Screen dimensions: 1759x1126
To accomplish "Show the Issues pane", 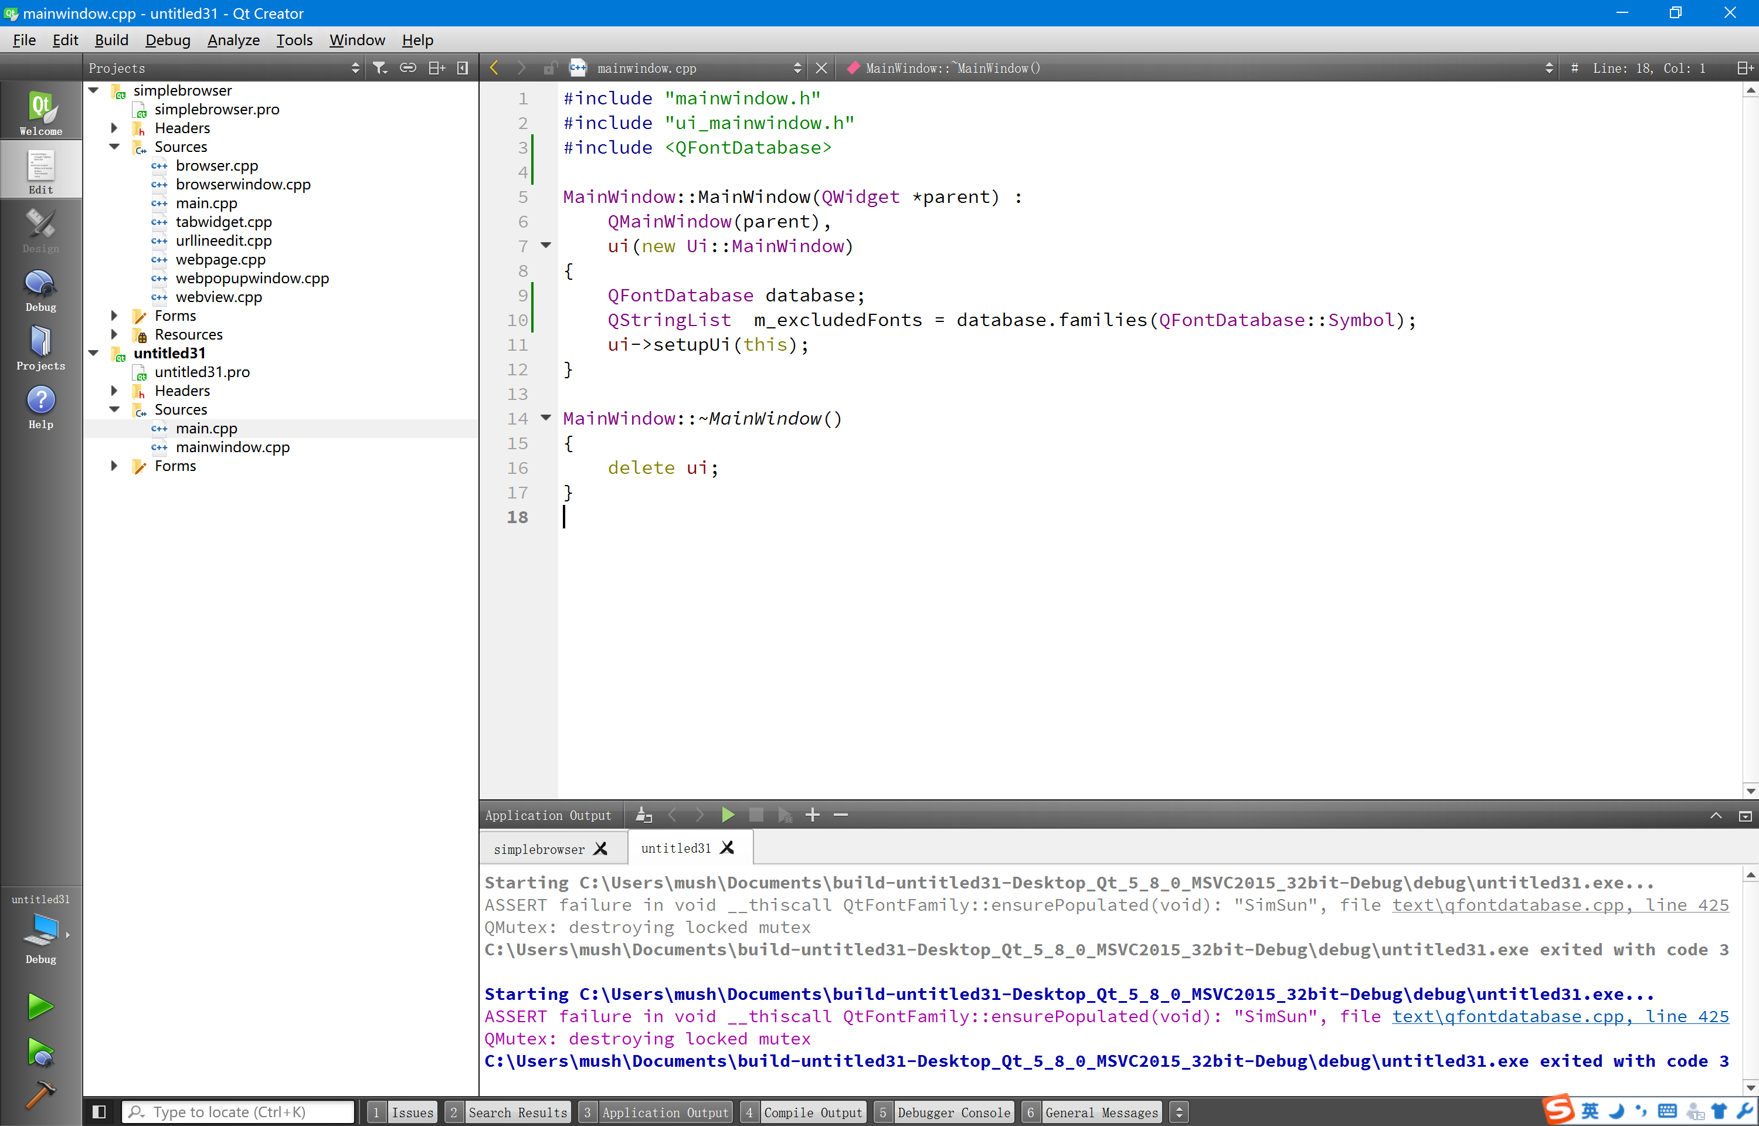I will coord(402,1112).
